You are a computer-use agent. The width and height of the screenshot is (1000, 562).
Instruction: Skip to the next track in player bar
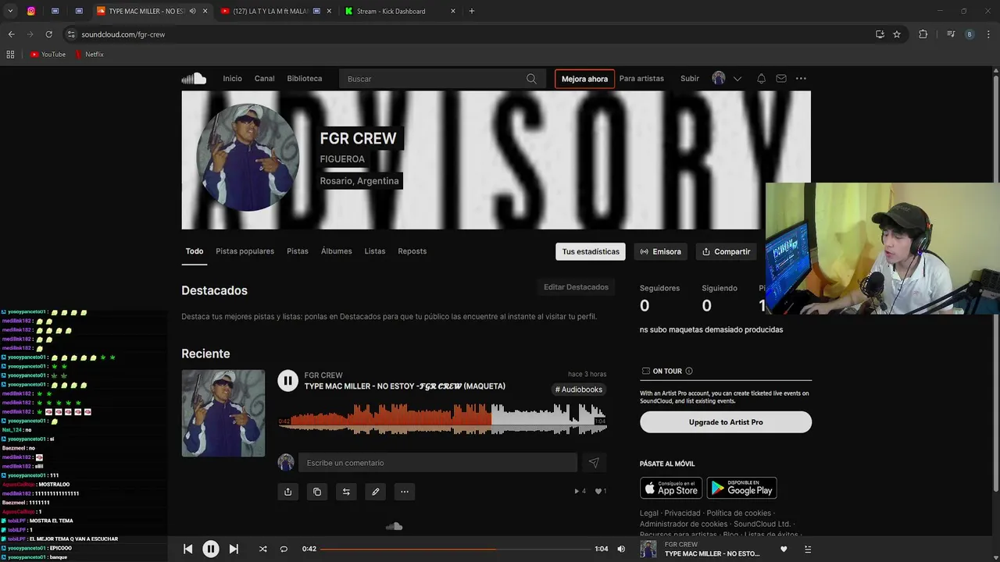click(x=234, y=549)
